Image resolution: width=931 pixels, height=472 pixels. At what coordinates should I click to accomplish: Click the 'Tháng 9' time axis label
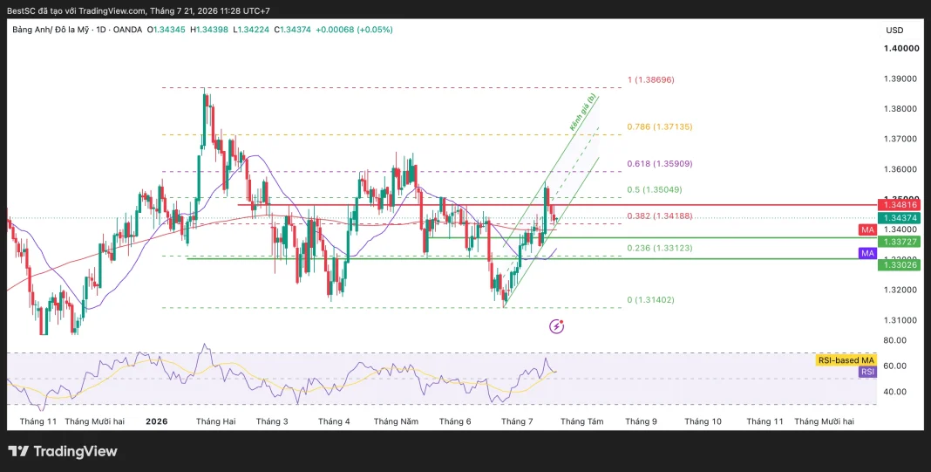(641, 421)
